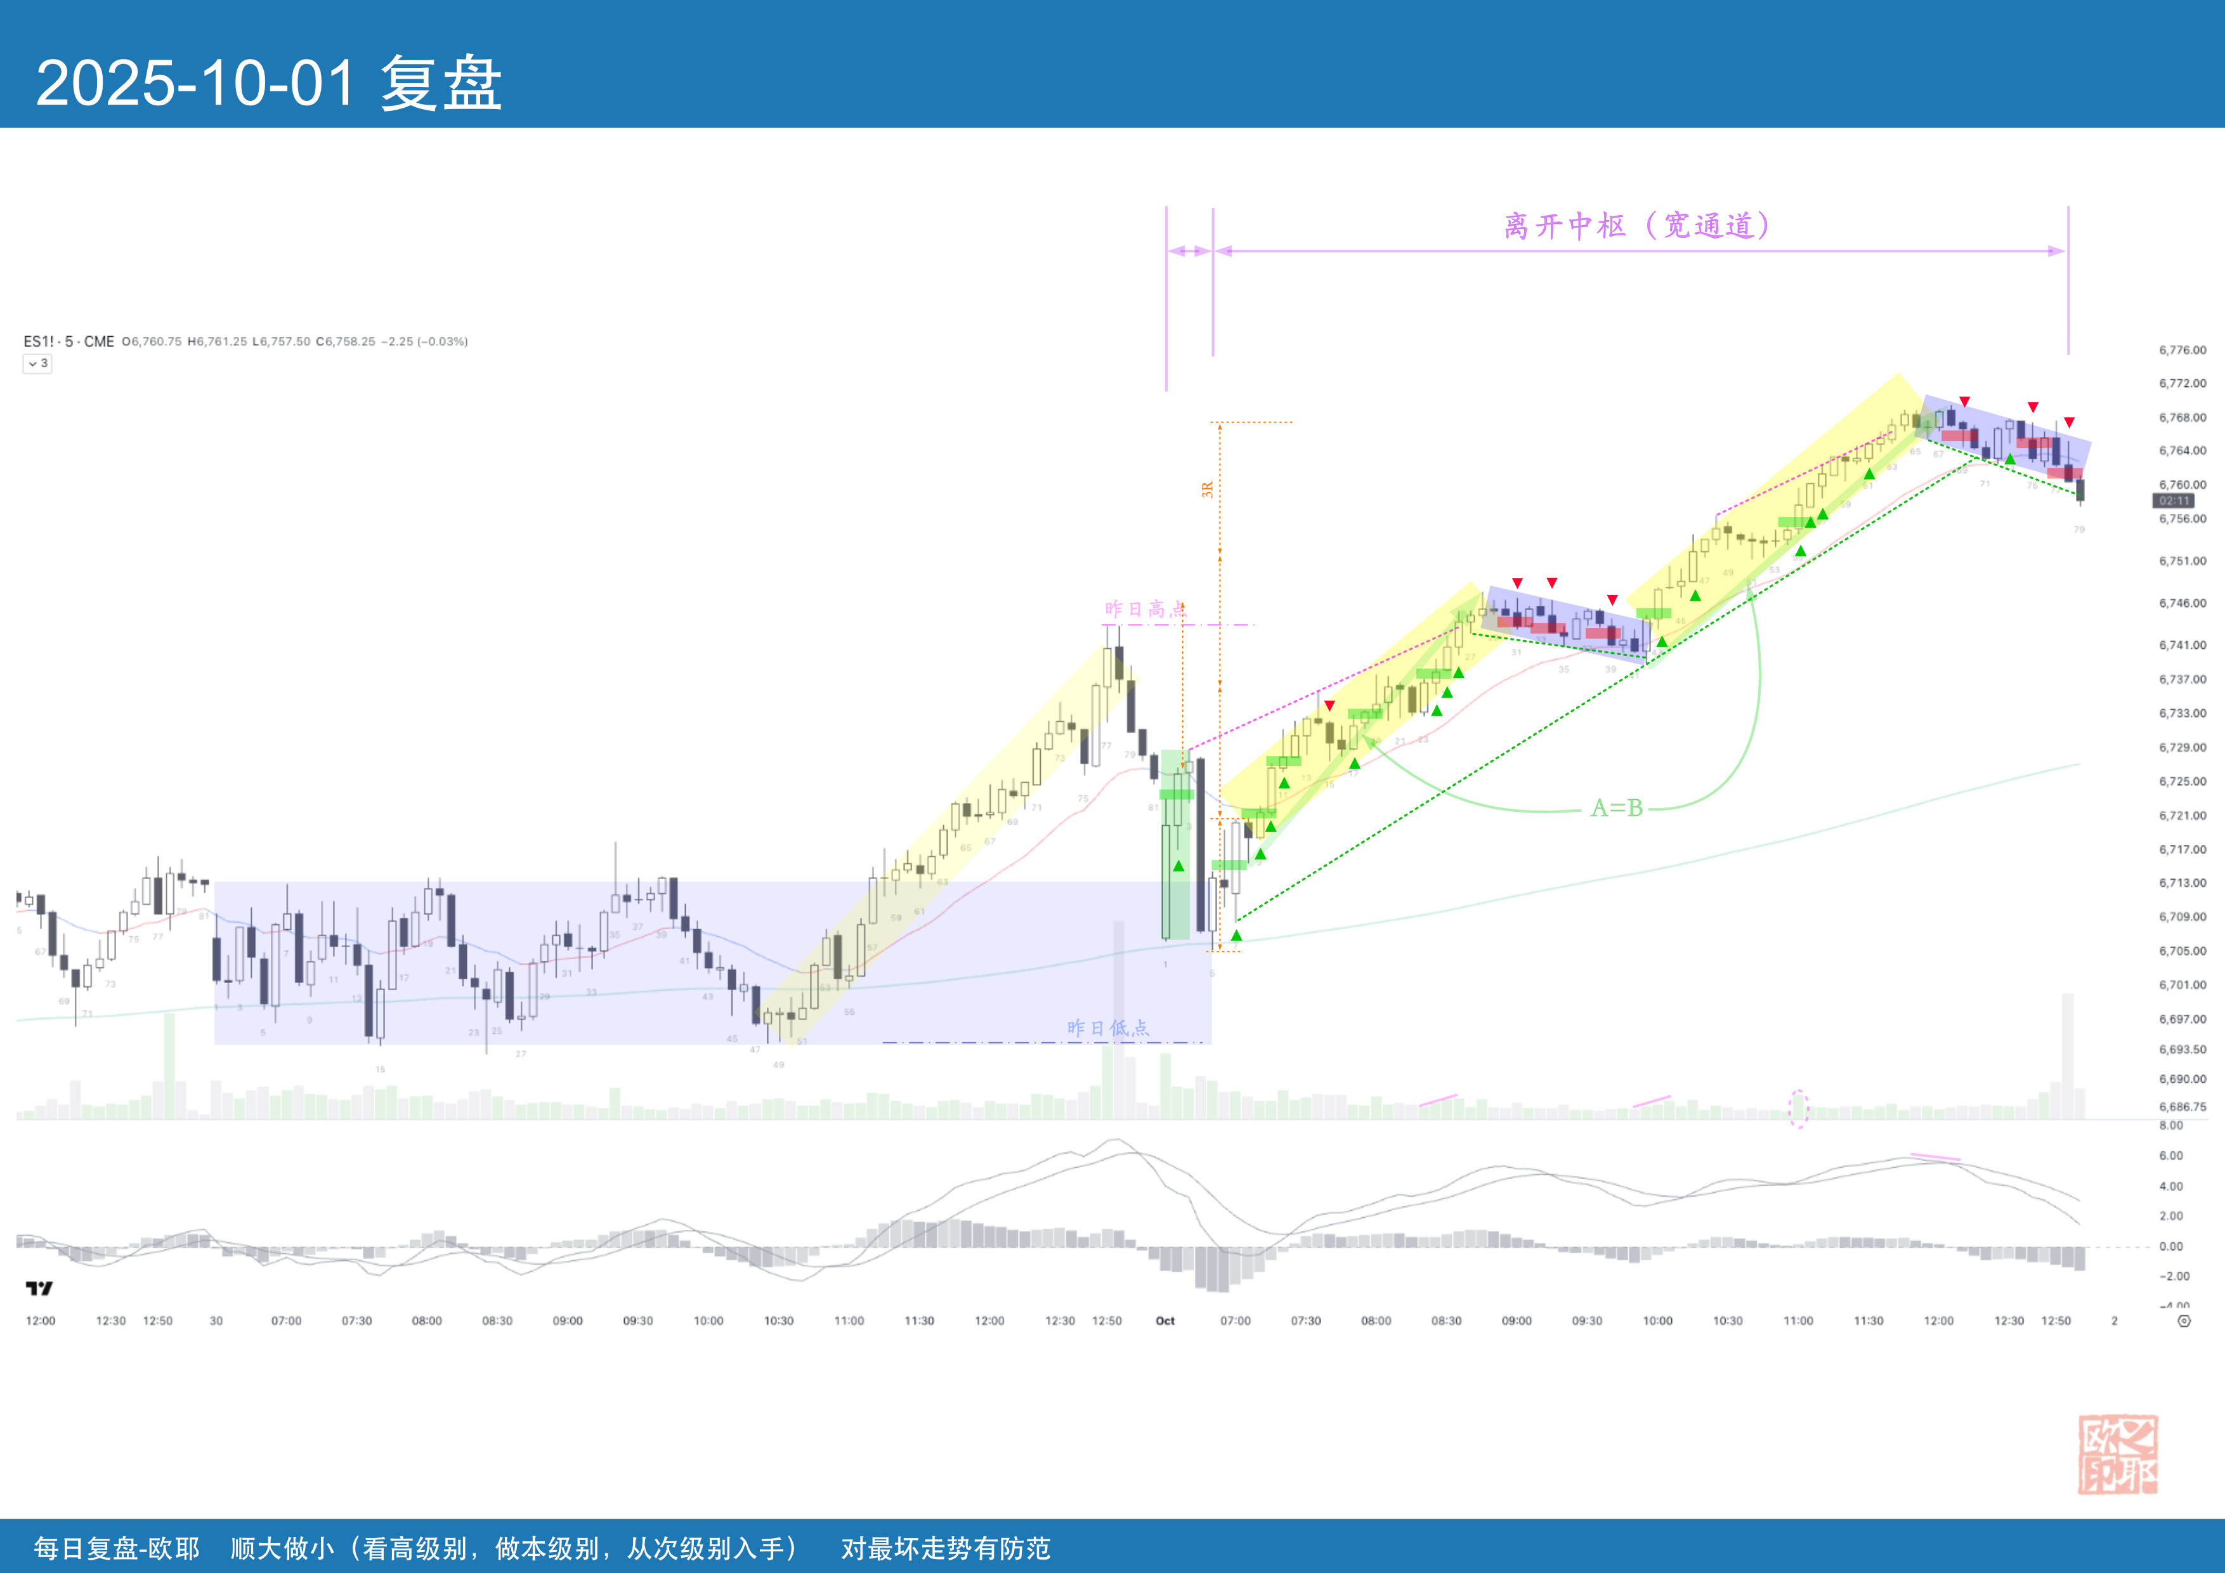Collapse the indicator legend showing 3
Screen dimensions: 2225x1573
pyautogui.click(x=38, y=363)
